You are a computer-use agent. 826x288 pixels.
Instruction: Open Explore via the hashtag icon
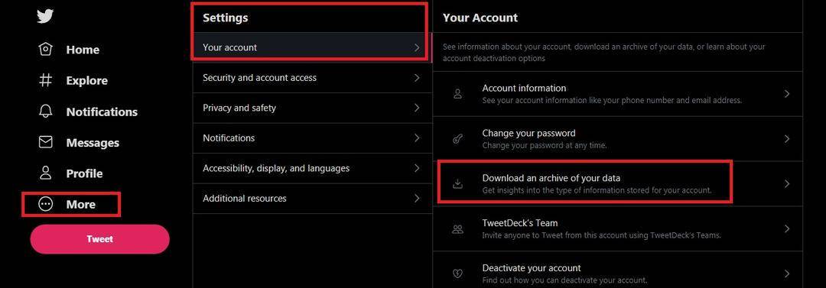[x=46, y=80]
